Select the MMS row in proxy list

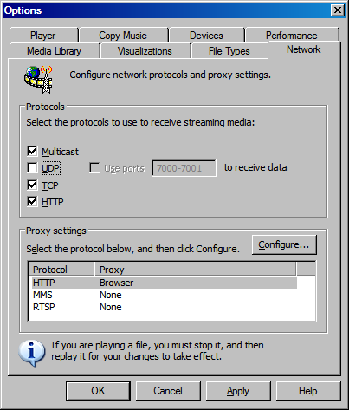click(x=165, y=295)
